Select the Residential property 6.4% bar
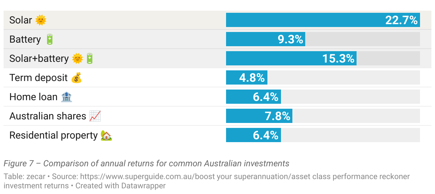This screenshot has height=194, width=435. tap(254, 135)
